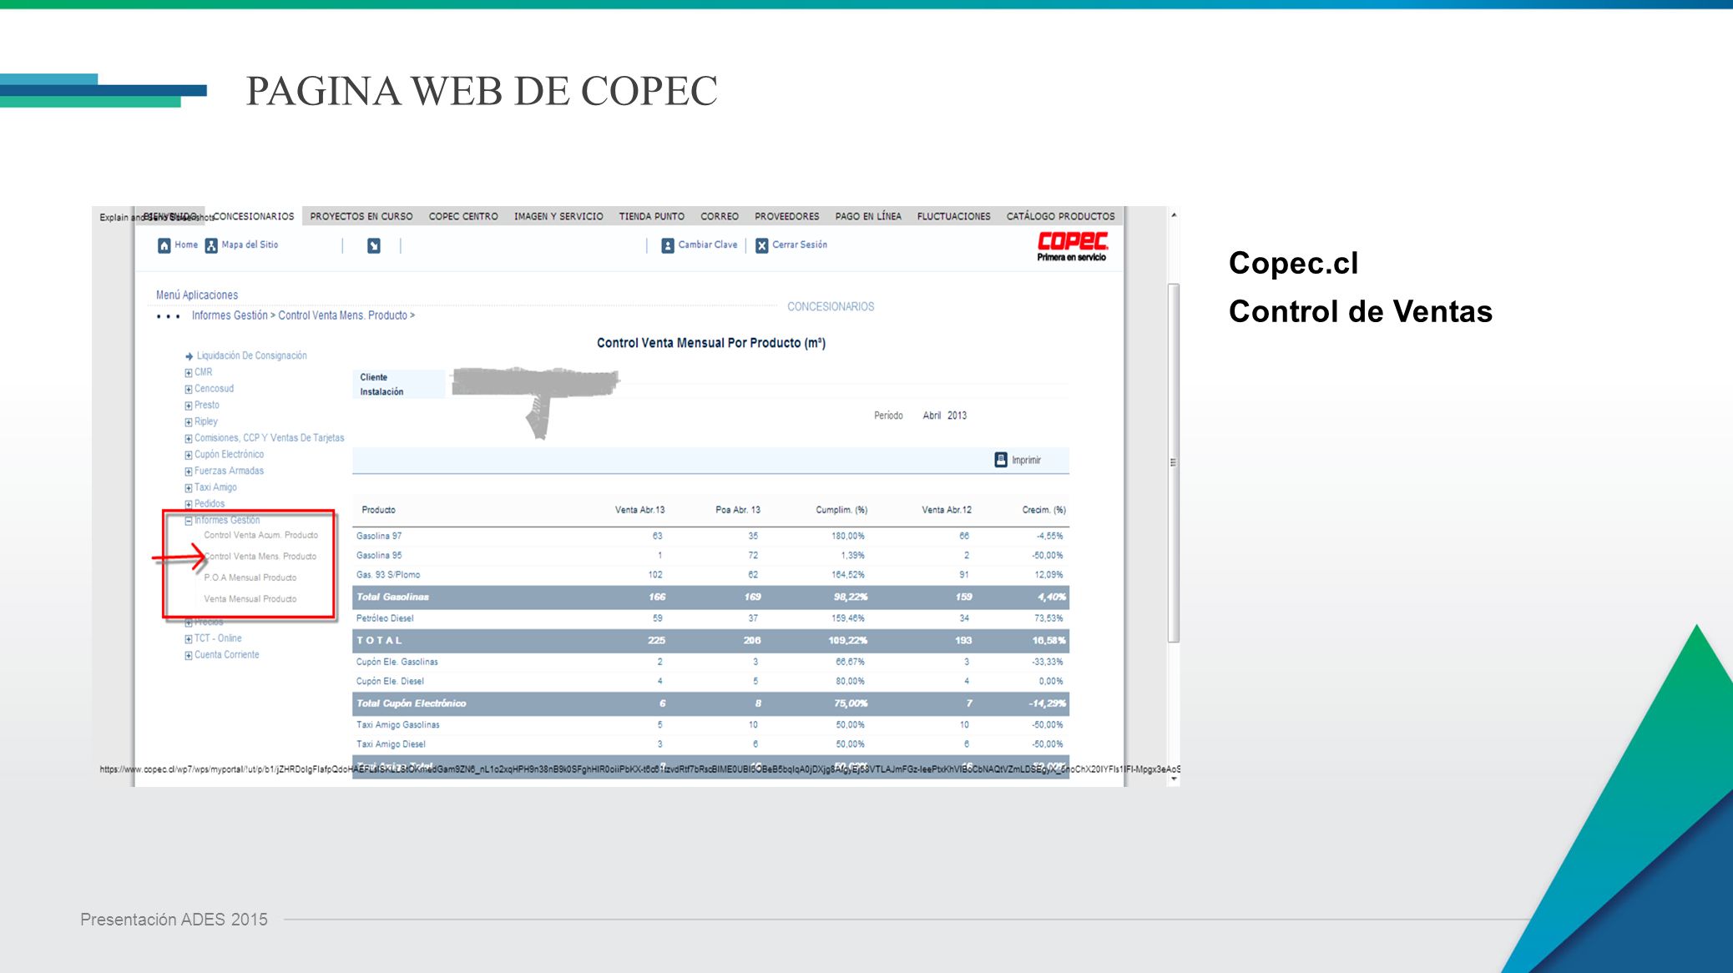Open Liquidación De Consignación in the menu
This screenshot has width=1733, height=973.
click(252, 355)
